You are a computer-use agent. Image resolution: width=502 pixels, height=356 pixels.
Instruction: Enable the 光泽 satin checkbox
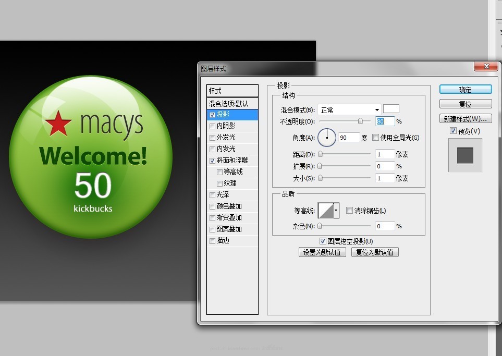212,195
